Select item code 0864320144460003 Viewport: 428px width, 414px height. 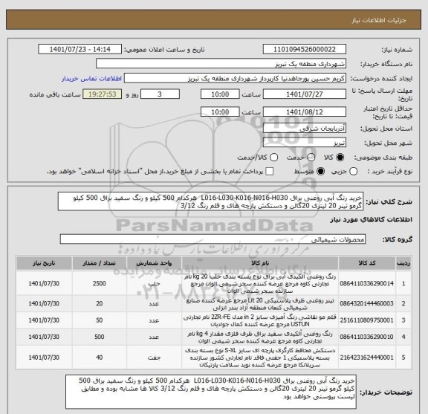(367, 303)
